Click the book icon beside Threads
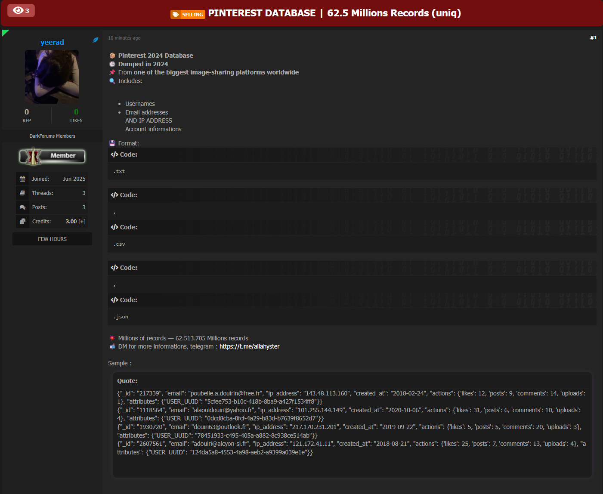Screen dimensions: 603x494 (22, 193)
